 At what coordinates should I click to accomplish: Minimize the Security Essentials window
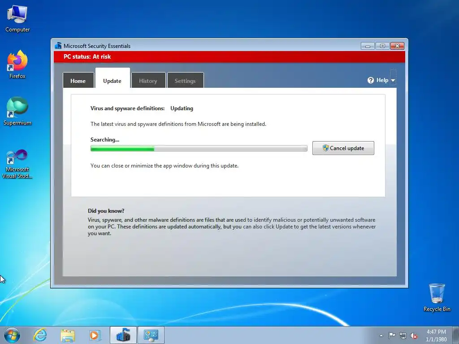[368, 46]
